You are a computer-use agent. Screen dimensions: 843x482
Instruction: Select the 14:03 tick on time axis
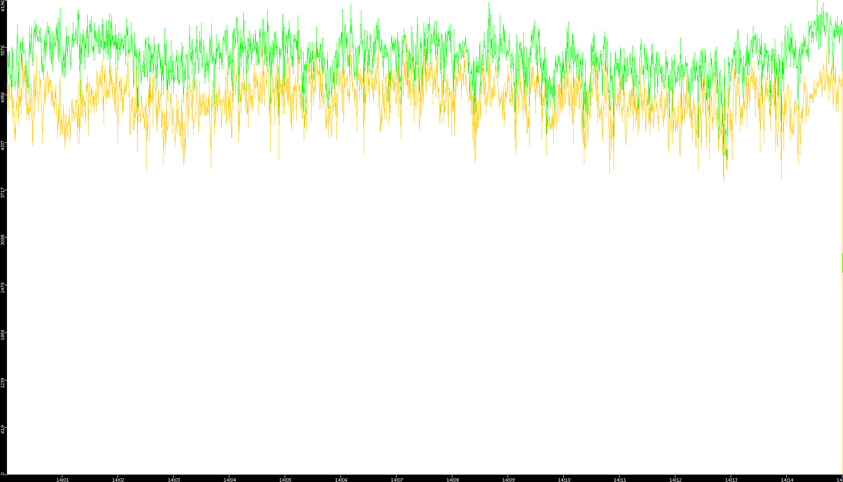point(174,480)
